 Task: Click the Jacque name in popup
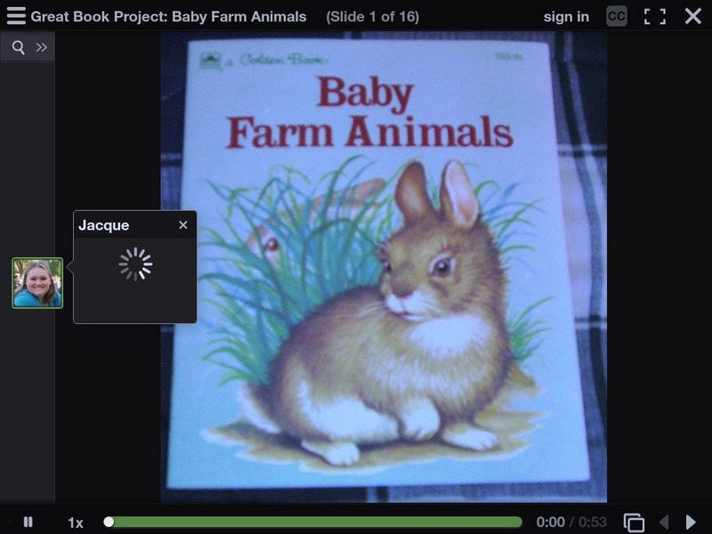[103, 225]
